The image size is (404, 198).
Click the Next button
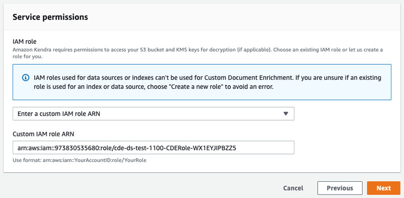coord(384,188)
